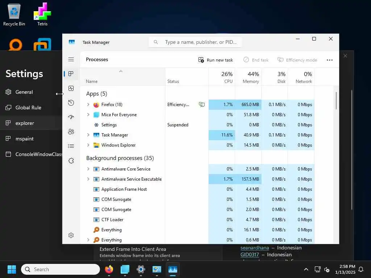Sort processes by the CPU column
The width and height of the screenshot is (371, 278).
(222, 77)
